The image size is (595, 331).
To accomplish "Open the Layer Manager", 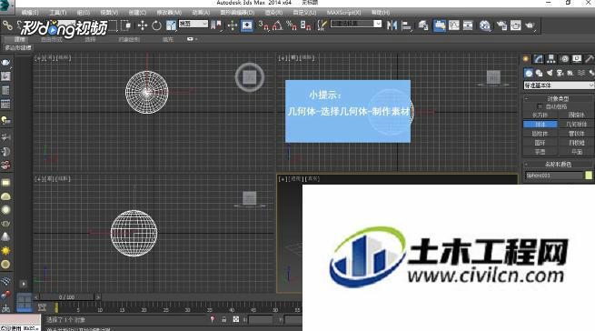I will point(423,25).
